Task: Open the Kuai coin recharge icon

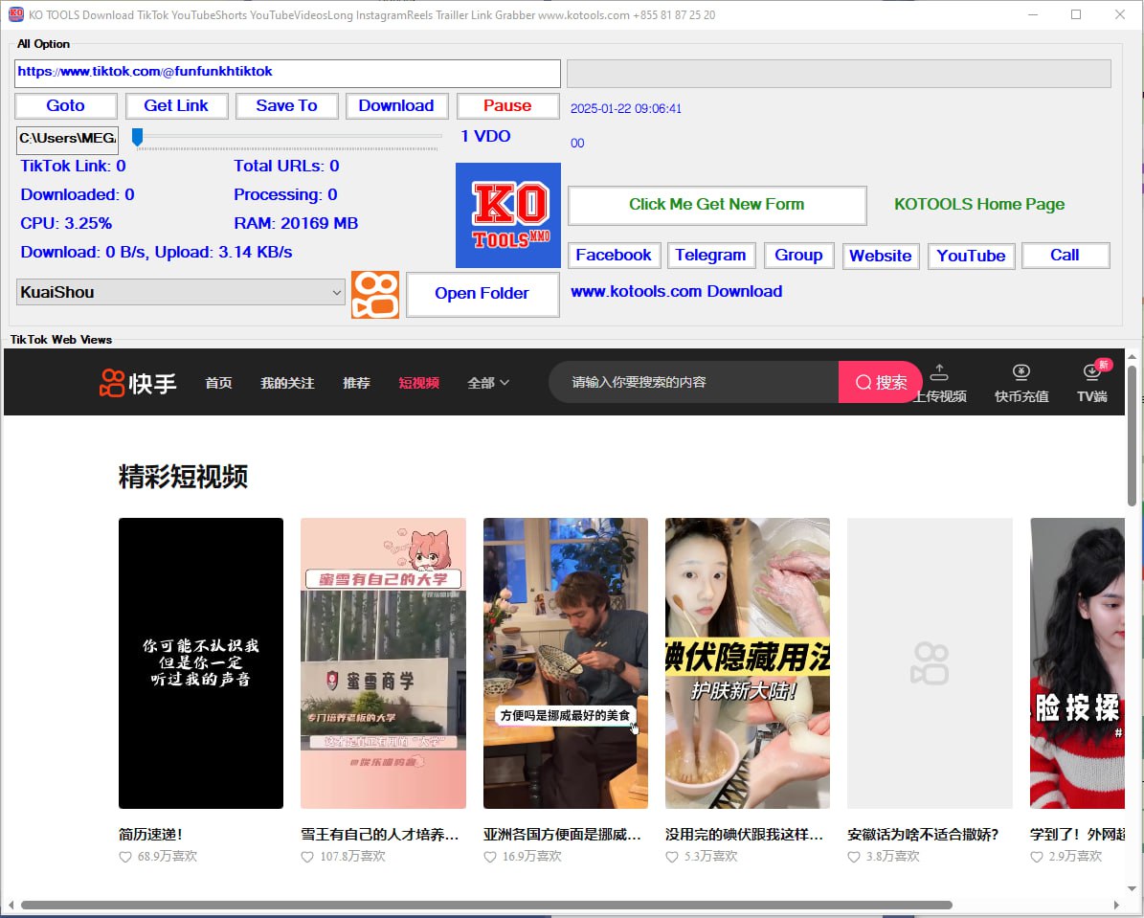Action: coord(1021,372)
